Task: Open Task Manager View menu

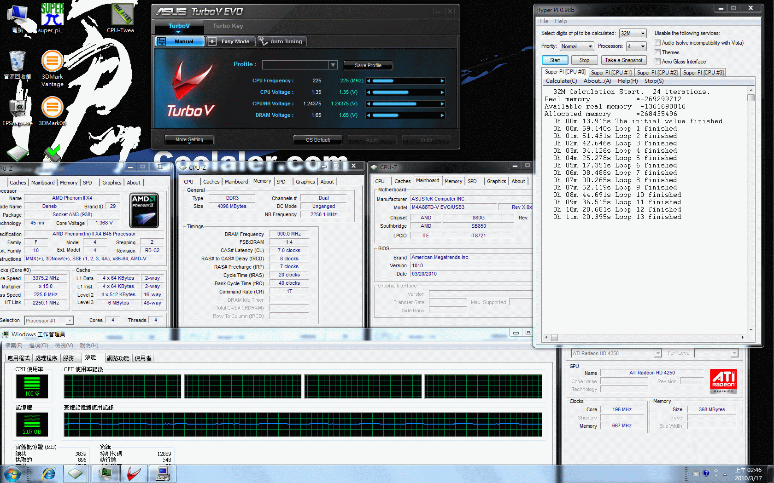Action: pyautogui.click(x=64, y=345)
